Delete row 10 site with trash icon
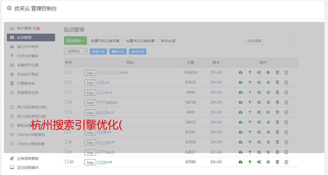328x175 pixels. [x=286, y=162]
